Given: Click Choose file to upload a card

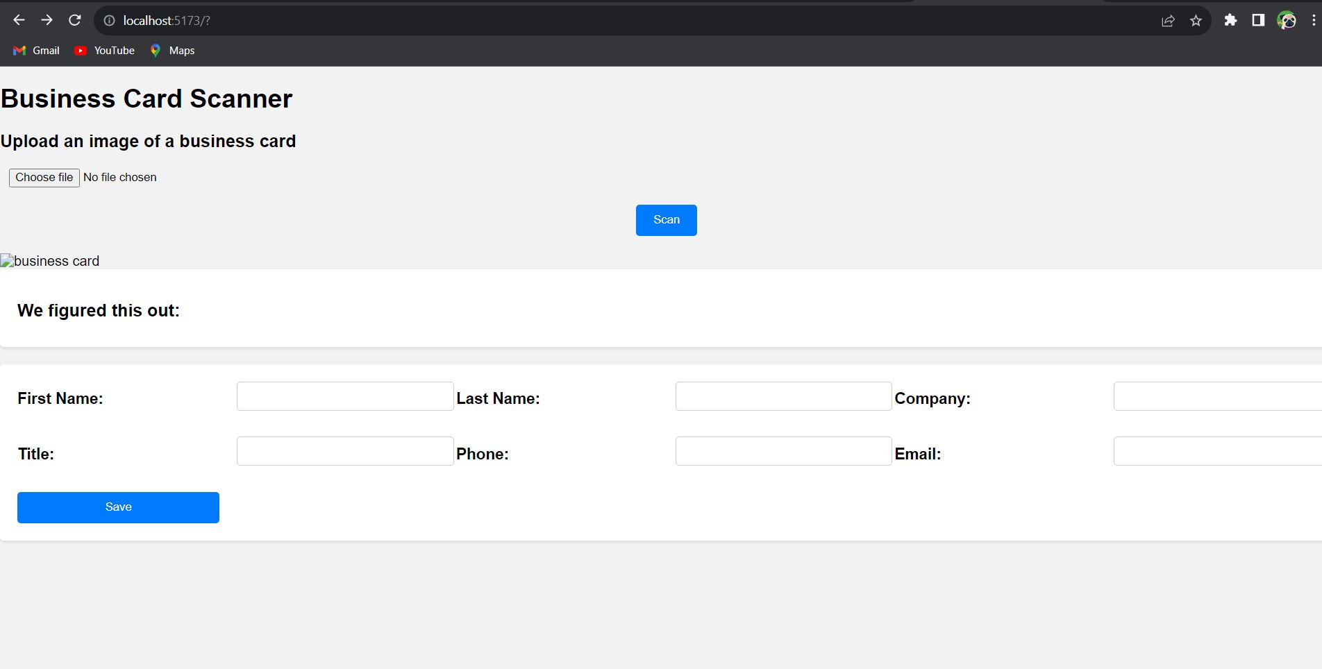Looking at the screenshot, I should coord(44,178).
